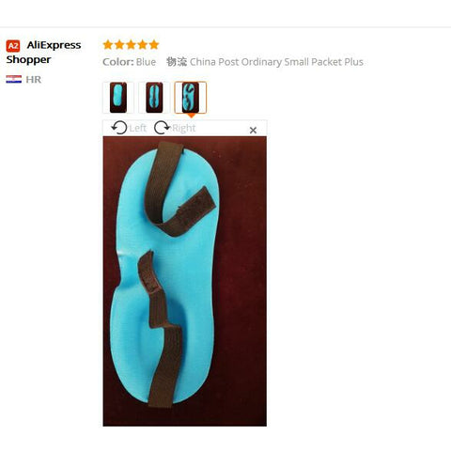Screen dimensions: 451x451
Task: Click the third orange rating star
Action: pos(131,45)
